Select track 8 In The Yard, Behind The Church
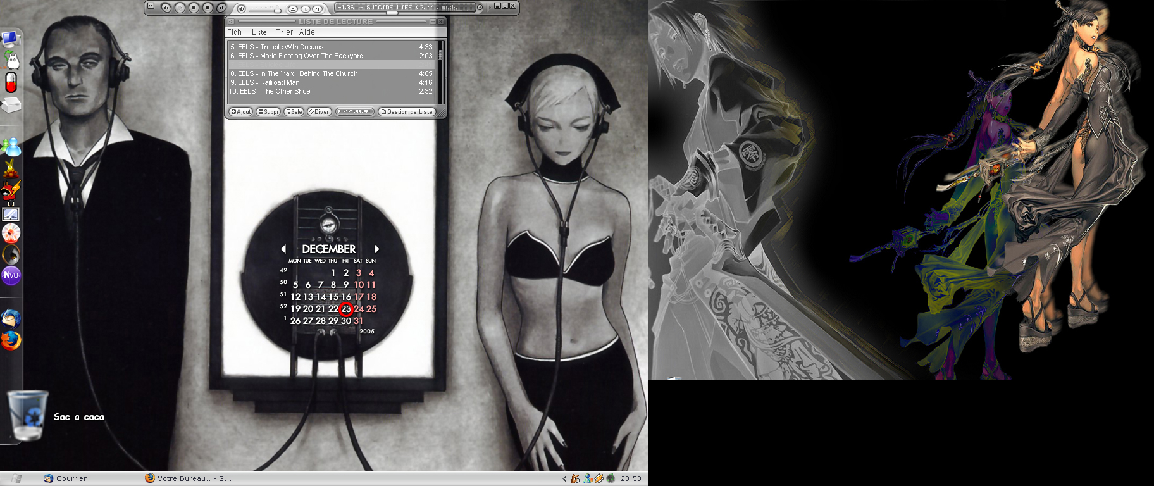This screenshot has height=486, width=1154. coord(332,73)
